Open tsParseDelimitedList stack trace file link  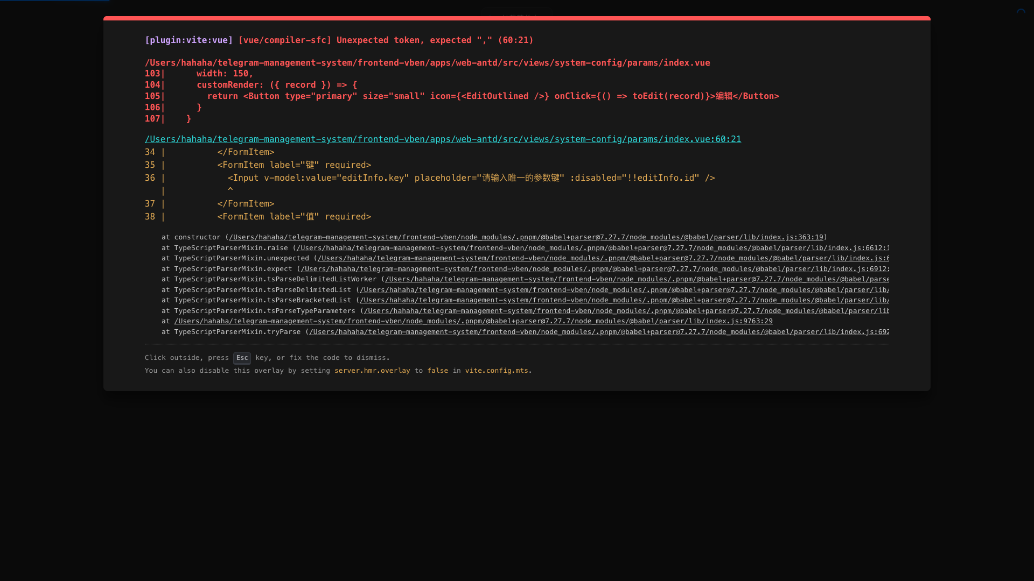pos(624,290)
